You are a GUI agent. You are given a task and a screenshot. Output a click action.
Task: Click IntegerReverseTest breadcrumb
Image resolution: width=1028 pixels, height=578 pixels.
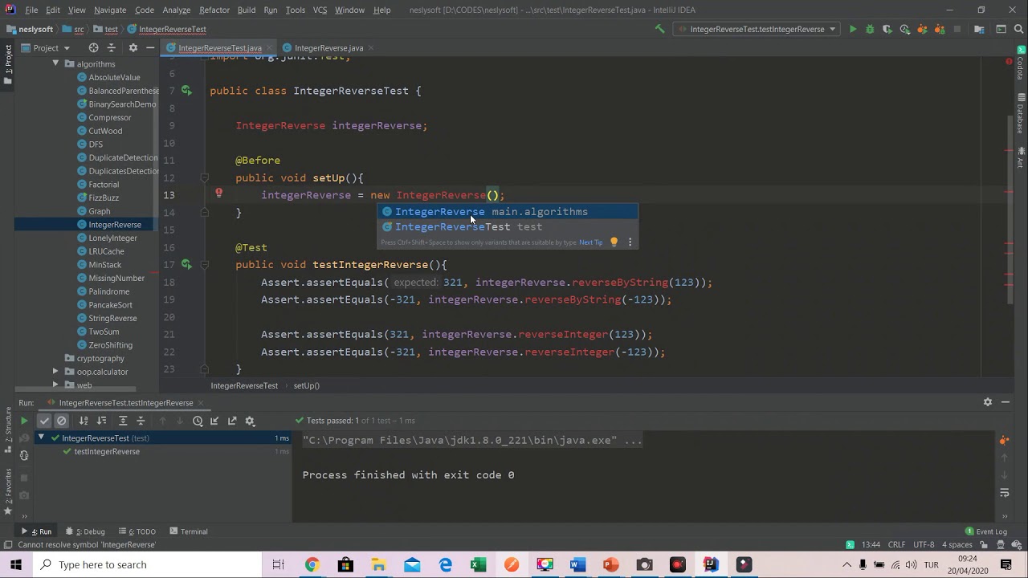(x=244, y=386)
